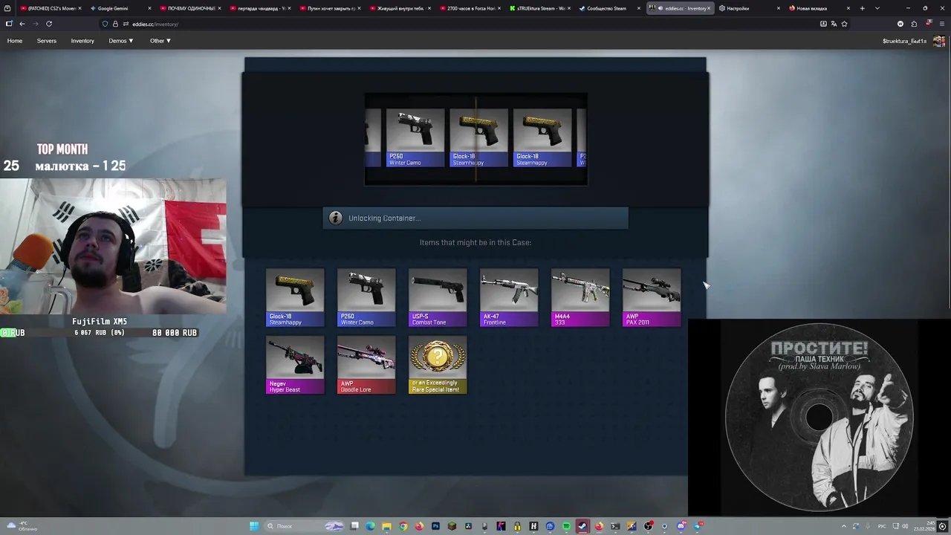Select the M4A4 333 case item

580,298
